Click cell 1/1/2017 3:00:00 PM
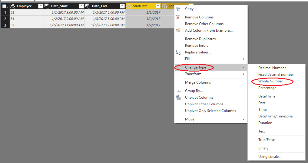The image size is (308, 163). coord(105,12)
